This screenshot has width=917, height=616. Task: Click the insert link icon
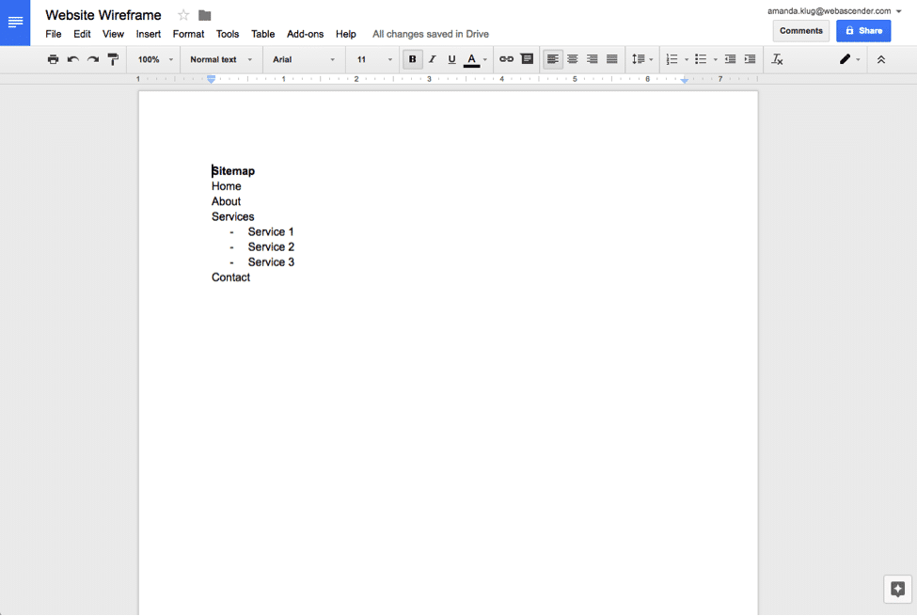[506, 59]
